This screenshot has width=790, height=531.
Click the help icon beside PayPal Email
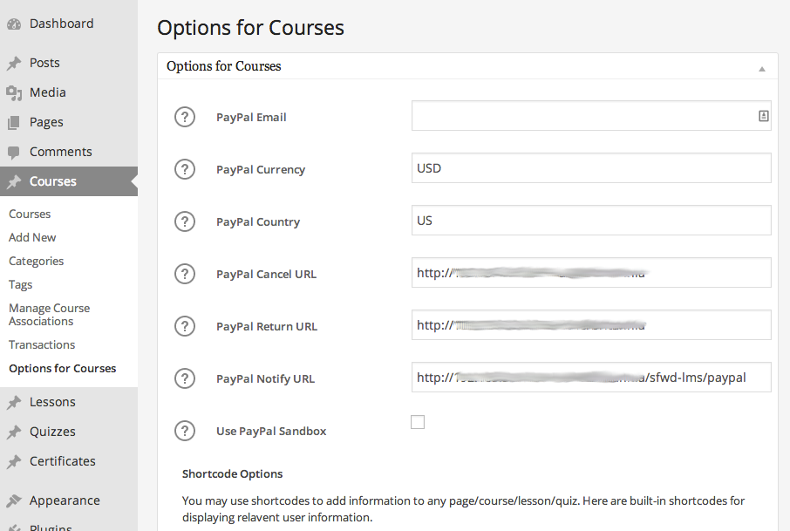pyautogui.click(x=185, y=117)
